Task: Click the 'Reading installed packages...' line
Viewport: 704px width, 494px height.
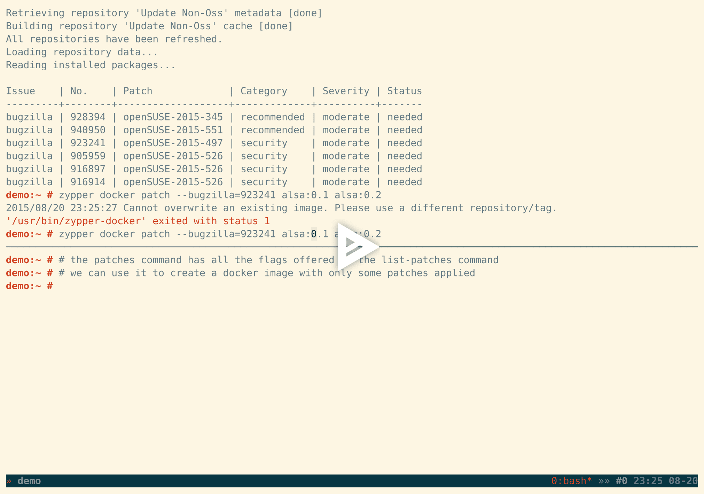Action: 90,65
